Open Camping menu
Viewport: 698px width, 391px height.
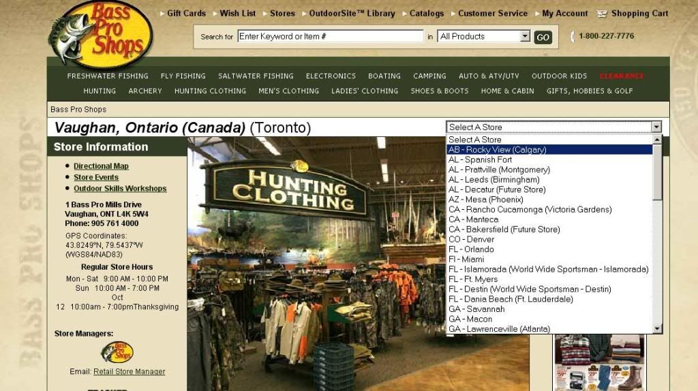click(x=429, y=76)
